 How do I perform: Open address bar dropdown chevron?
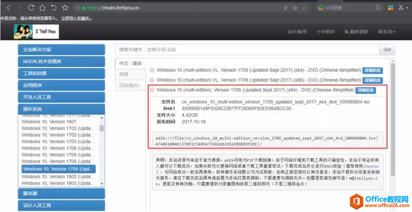click(x=304, y=8)
